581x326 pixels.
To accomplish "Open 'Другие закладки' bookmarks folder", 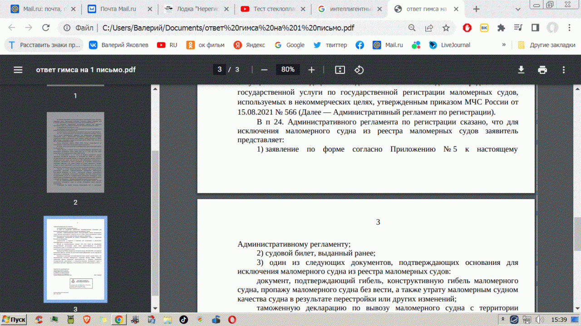I will click(547, 45).
